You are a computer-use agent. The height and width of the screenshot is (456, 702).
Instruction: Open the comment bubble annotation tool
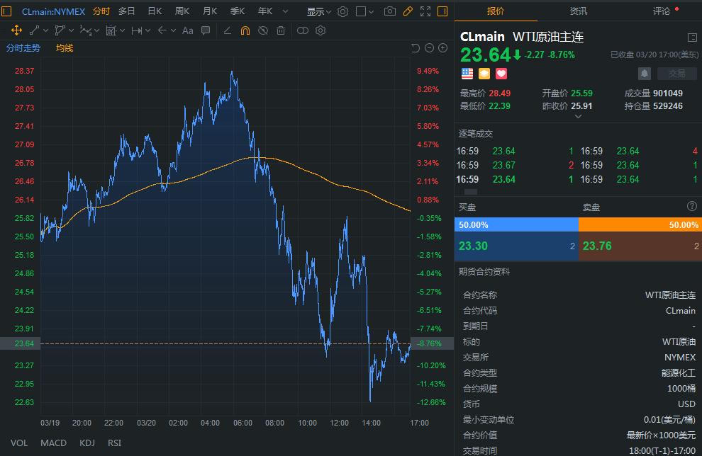click(x=206, y=30)
